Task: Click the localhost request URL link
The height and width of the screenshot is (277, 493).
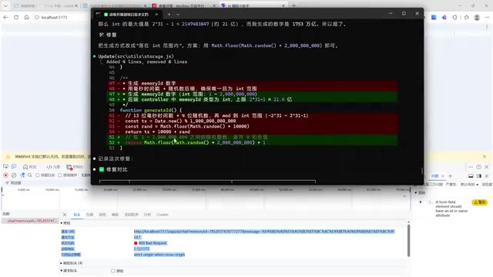Action: coord(264,232)
